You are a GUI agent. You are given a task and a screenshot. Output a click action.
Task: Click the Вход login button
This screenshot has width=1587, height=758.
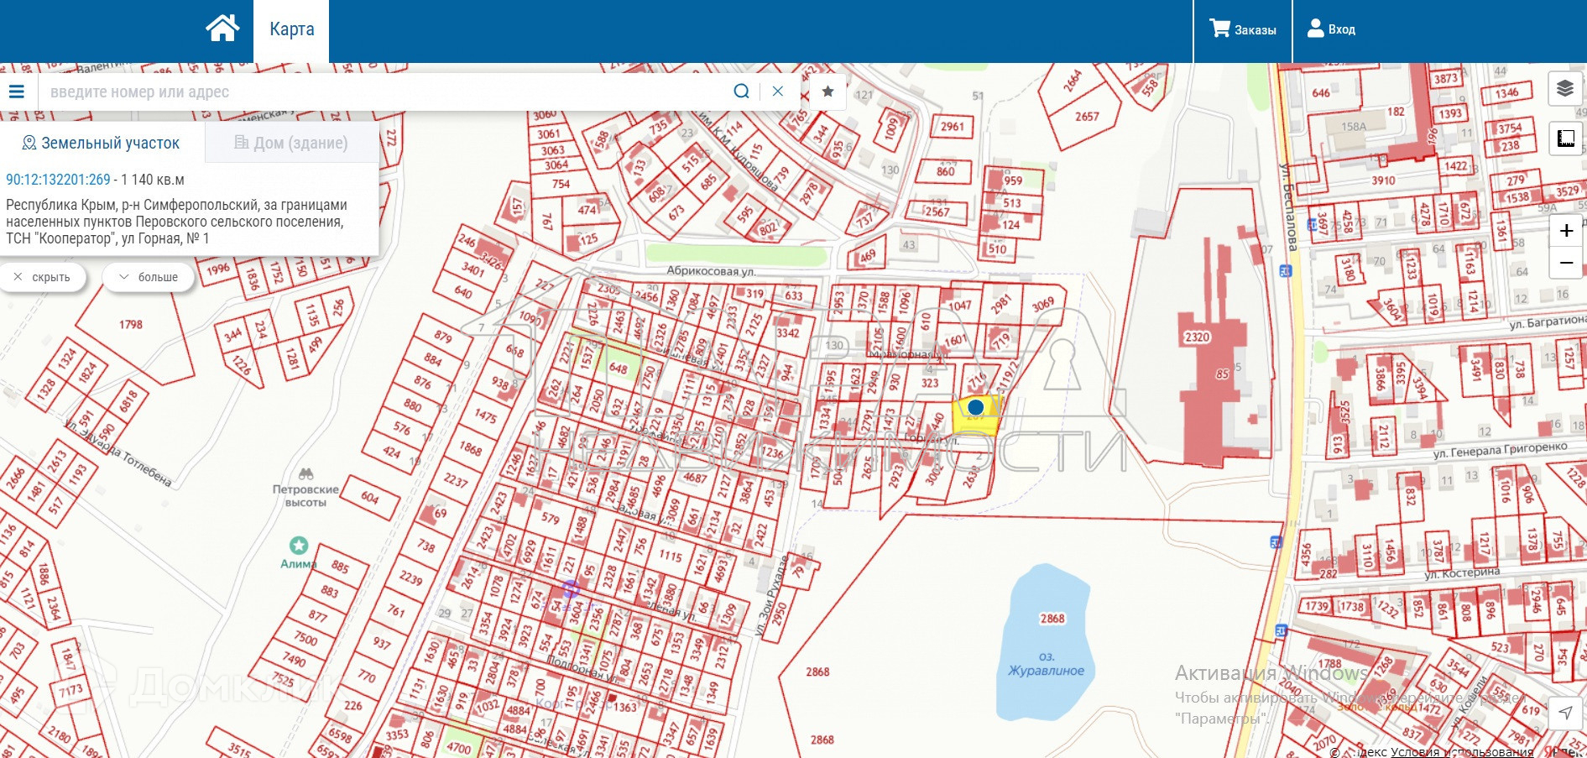pyautogui.click(x=1332, y=29)
